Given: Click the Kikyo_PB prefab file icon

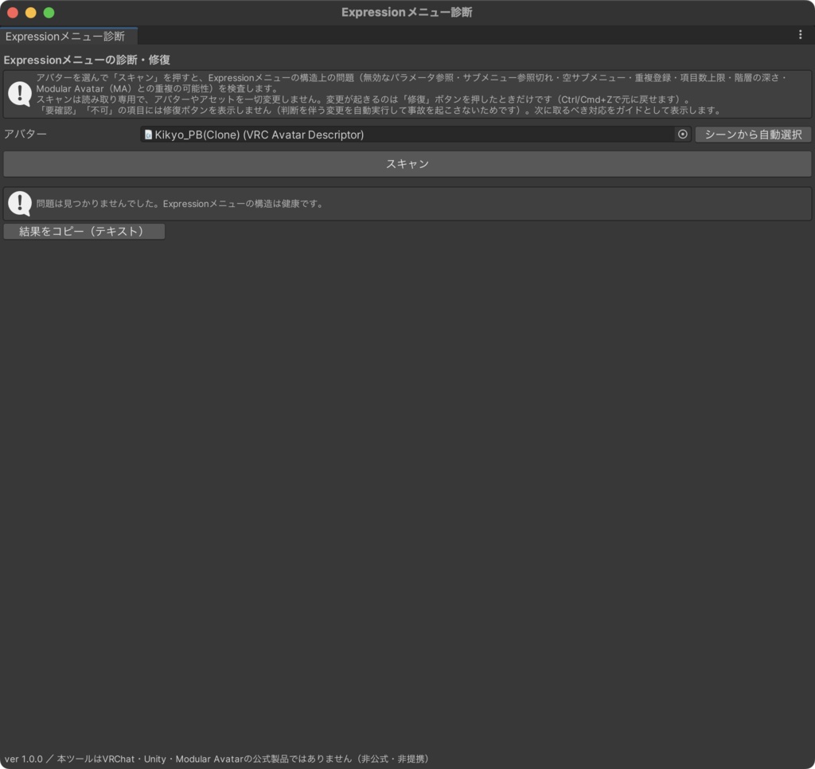Looking at the screenshot, I should pos(148,135).
